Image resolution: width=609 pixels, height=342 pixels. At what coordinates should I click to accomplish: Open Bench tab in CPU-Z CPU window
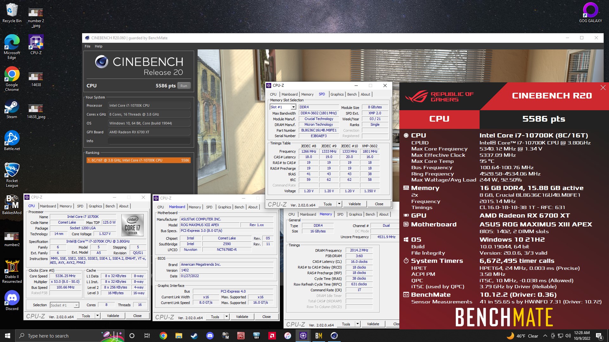110,206
